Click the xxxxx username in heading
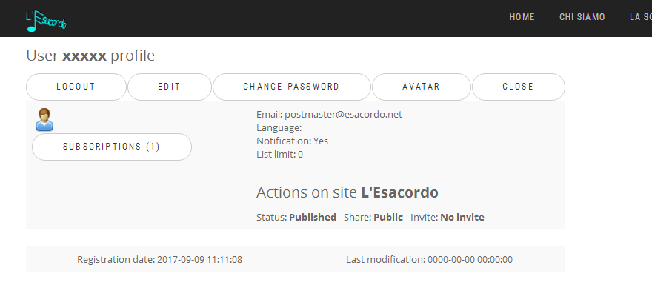This screenshot has width=652, height=282. click(x=84, y=56)
